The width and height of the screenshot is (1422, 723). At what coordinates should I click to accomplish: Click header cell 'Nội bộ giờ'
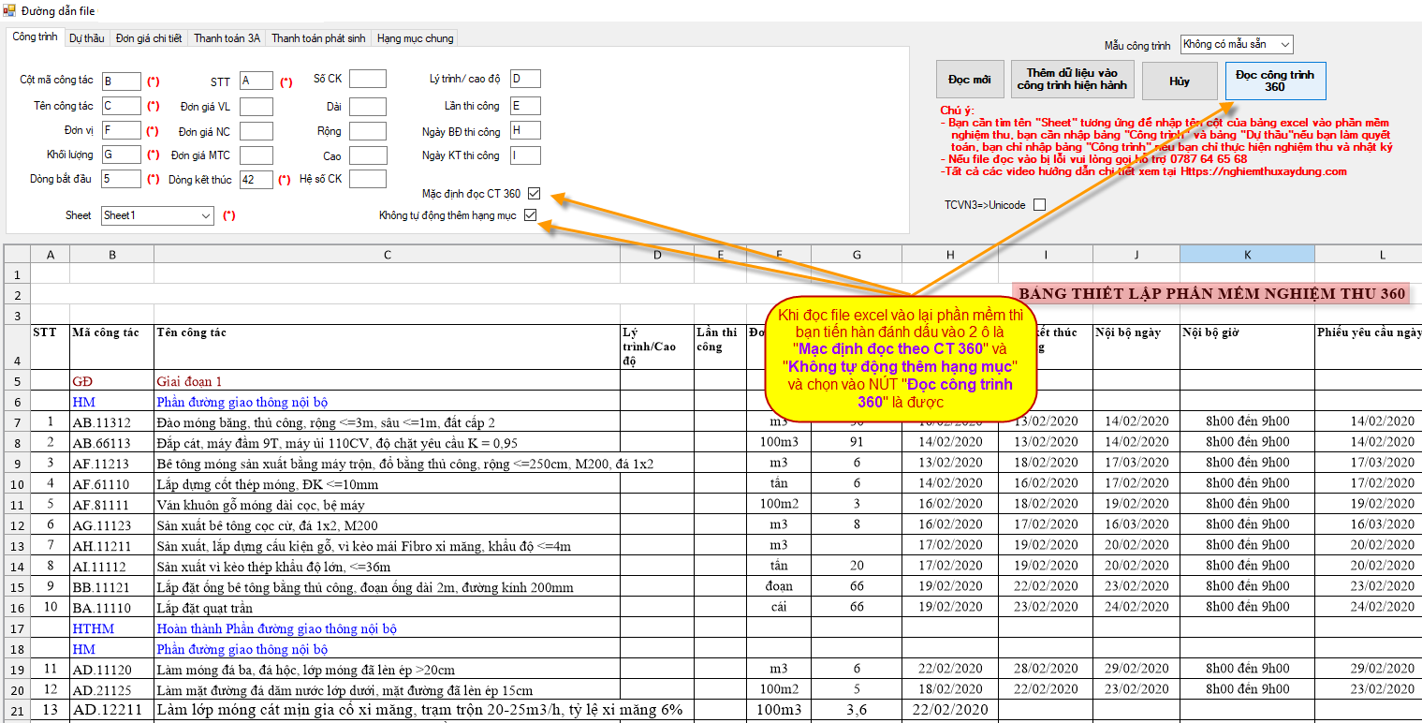click(x=1247, y=347)
